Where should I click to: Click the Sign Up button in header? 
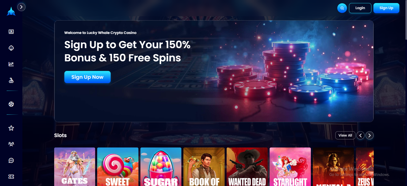pyautogui.click(x=386, y=8)
